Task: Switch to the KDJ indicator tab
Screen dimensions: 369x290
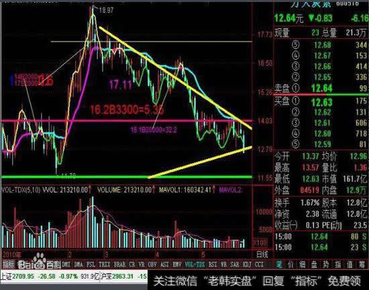Action: click(x=247, y=264)
